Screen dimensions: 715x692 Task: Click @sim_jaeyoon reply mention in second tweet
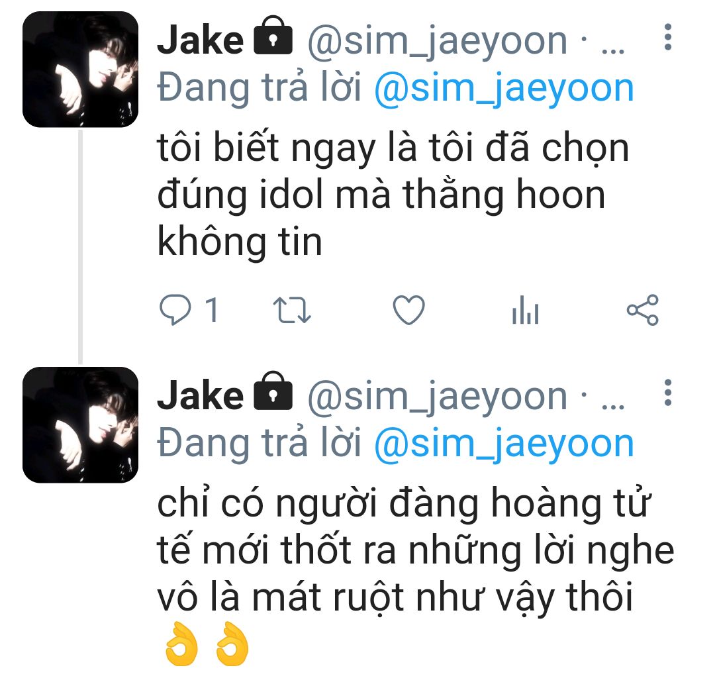tap(504, 444)
